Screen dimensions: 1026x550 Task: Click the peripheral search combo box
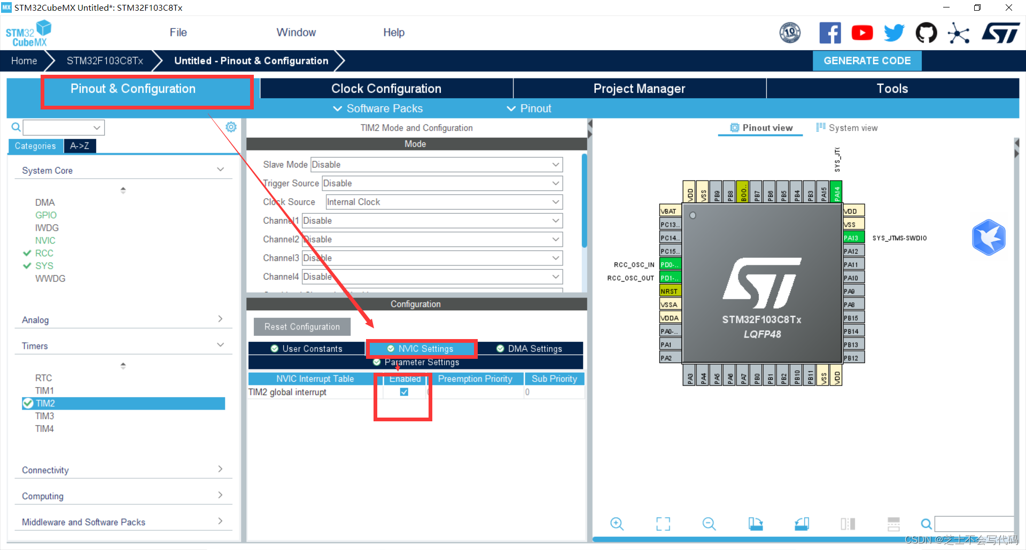coord(64,128)
